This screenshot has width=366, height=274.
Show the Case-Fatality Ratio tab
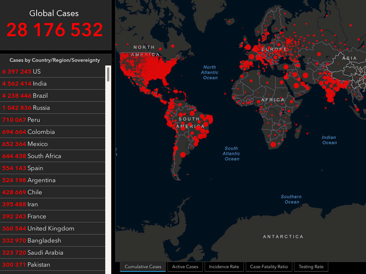(269, 267)
